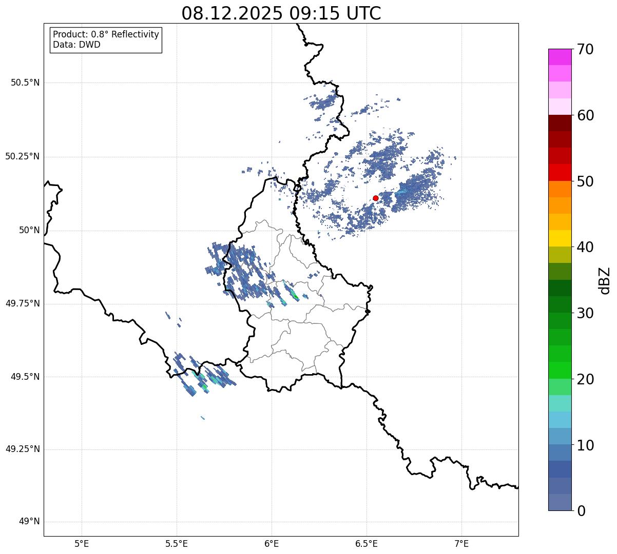Click the dBZ colorbar axis label
The height and width of the screenshot is (554, 617).
pos(605,280)
